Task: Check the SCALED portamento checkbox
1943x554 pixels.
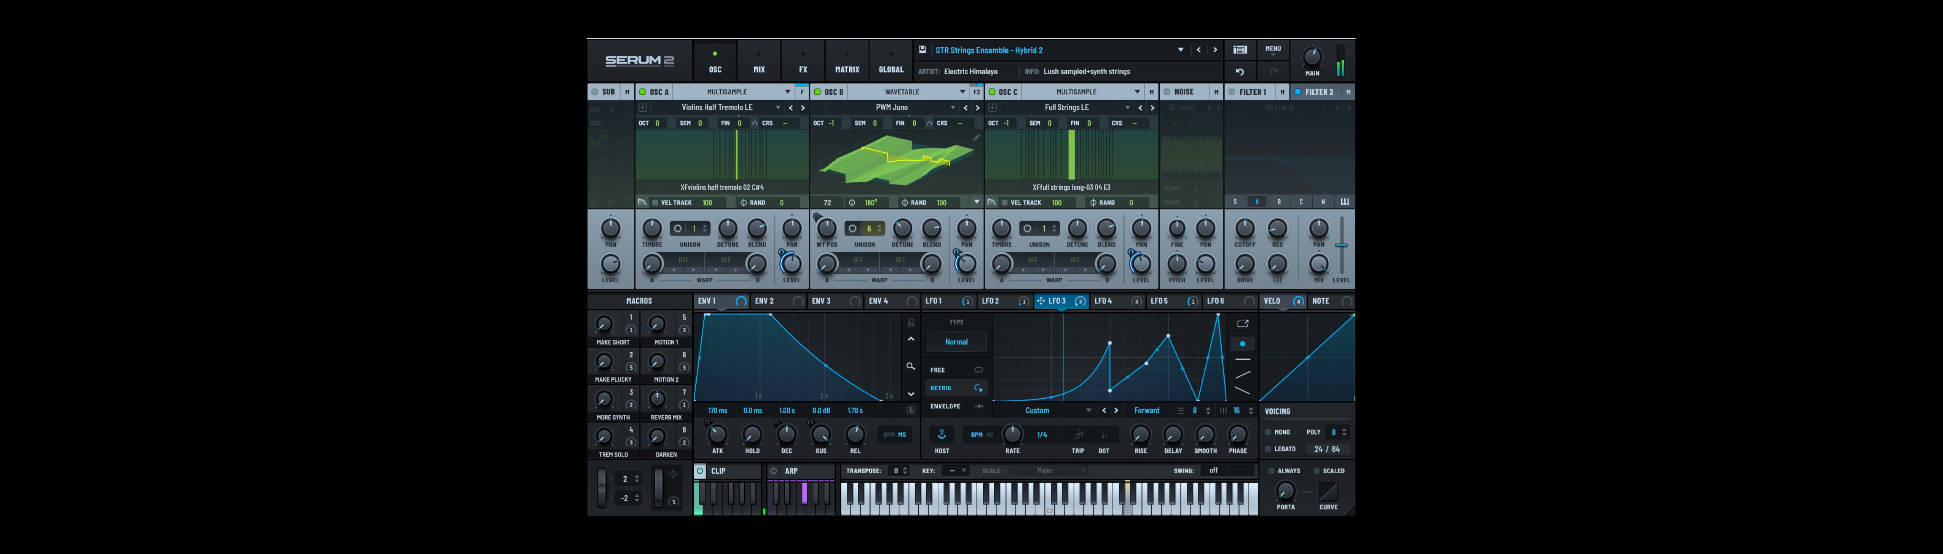Action: coord(1317,471)
